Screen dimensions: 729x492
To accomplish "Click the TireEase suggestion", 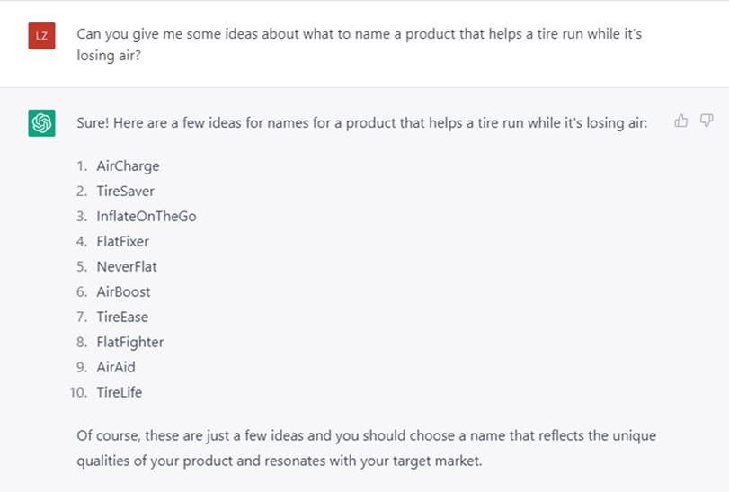I will [x=122, y=317].
